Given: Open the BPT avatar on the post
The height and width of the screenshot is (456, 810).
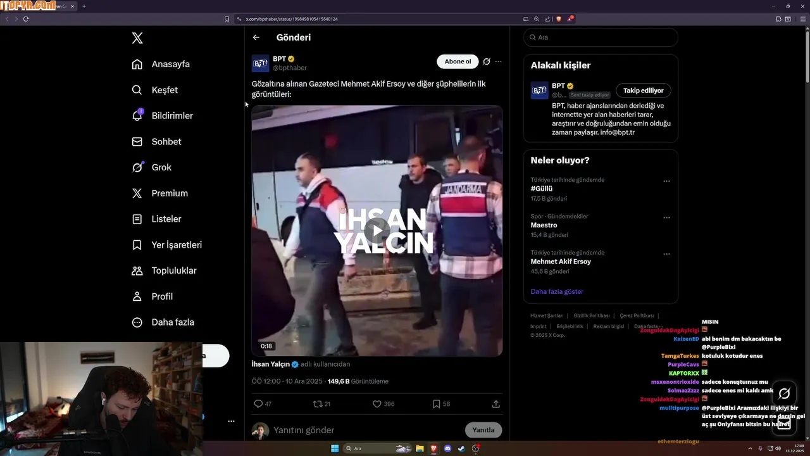Looking at the screenshot, I should 261,63.
